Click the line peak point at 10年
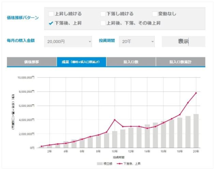The image size is (214, 170). [115, 120]
